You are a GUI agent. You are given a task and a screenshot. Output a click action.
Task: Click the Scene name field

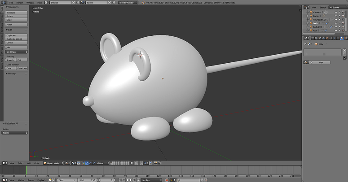[x=97, y=3]
